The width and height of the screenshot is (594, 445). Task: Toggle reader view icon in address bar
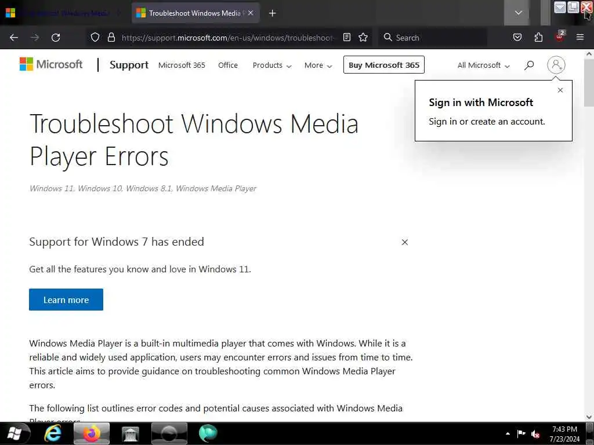point(347,38)
